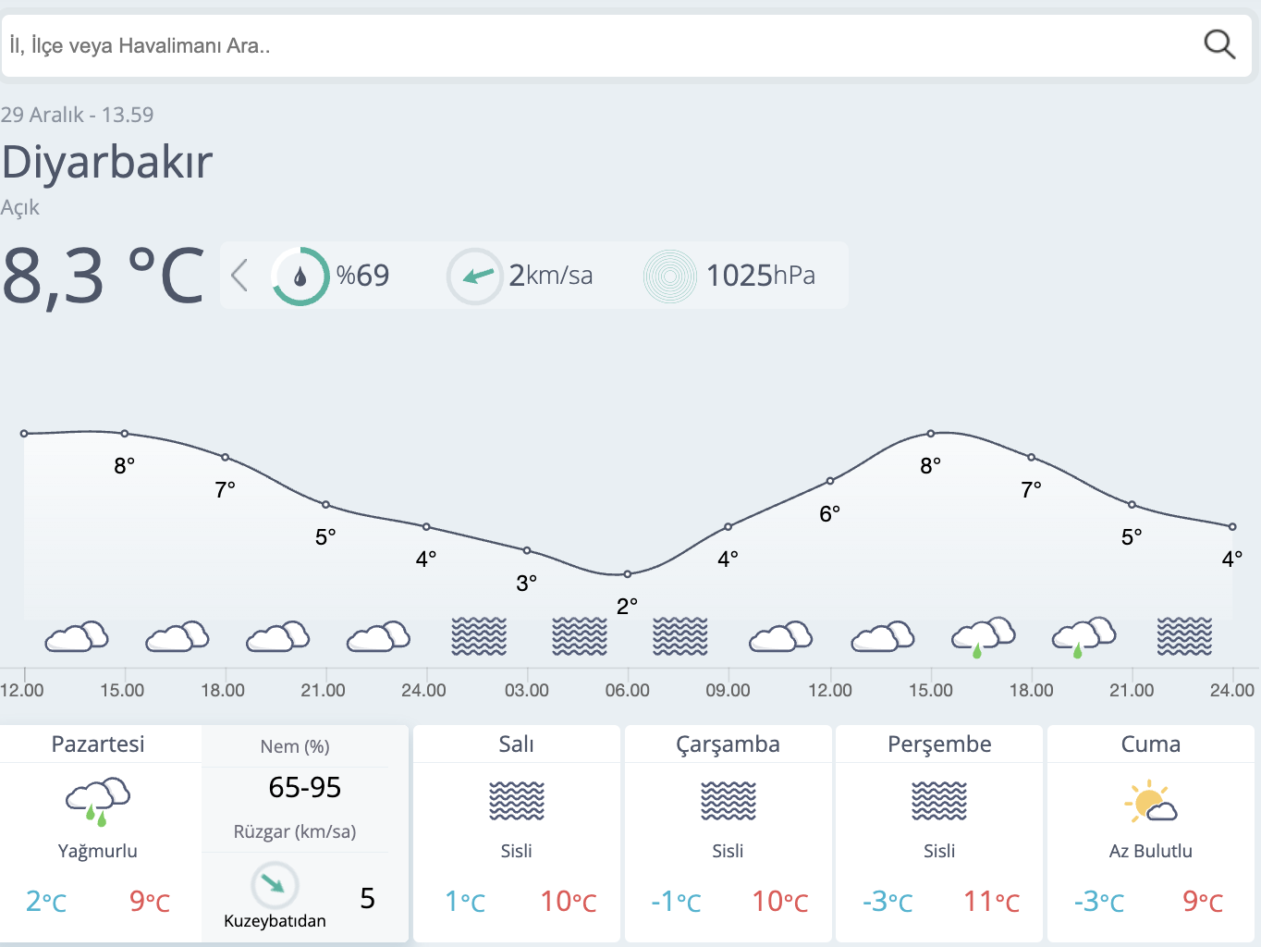Click the 8,3 °C current temperature
This screenshot has height=947, width=1261.
click(103, 276)
